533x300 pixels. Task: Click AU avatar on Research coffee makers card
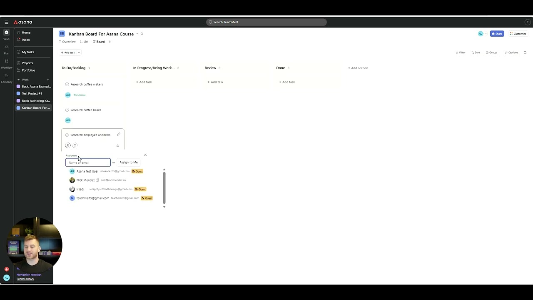tap(68, 95)
